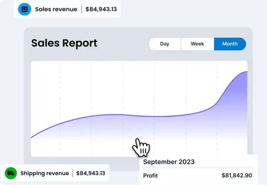Image resolution: width=267 pixels, height=185 pixels.
Task: Select the Sales revenue label text
Action: pyautogui.click(x=56, y=9)
